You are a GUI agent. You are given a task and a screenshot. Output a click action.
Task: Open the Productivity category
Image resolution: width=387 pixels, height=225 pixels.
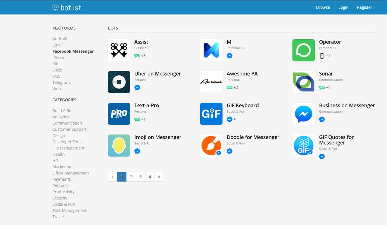click(x=64, y=192)
